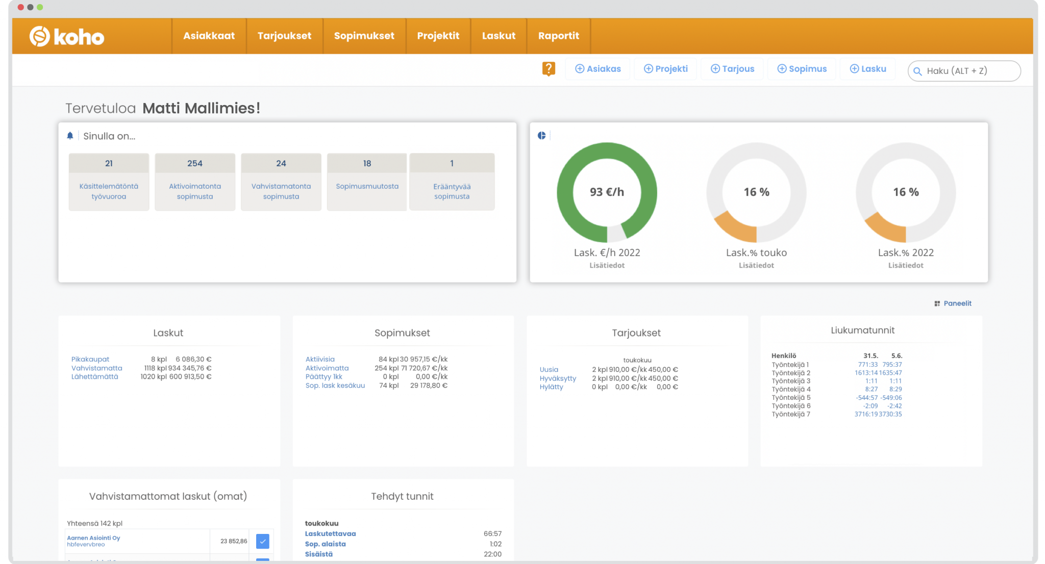Check the blue checkbox for Aarnen Asiointi Oy

262,541
